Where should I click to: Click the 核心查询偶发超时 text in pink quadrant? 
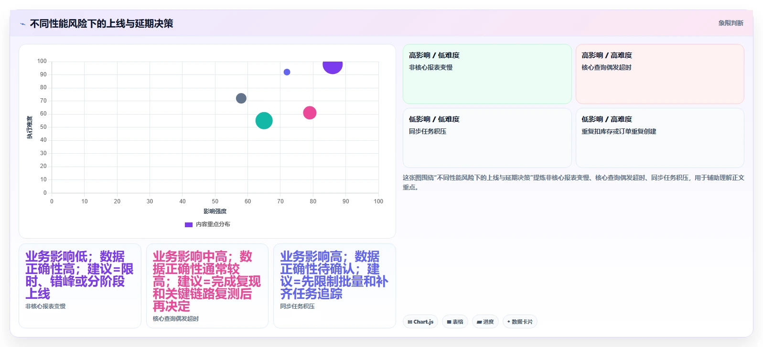[x=606, y=68]
